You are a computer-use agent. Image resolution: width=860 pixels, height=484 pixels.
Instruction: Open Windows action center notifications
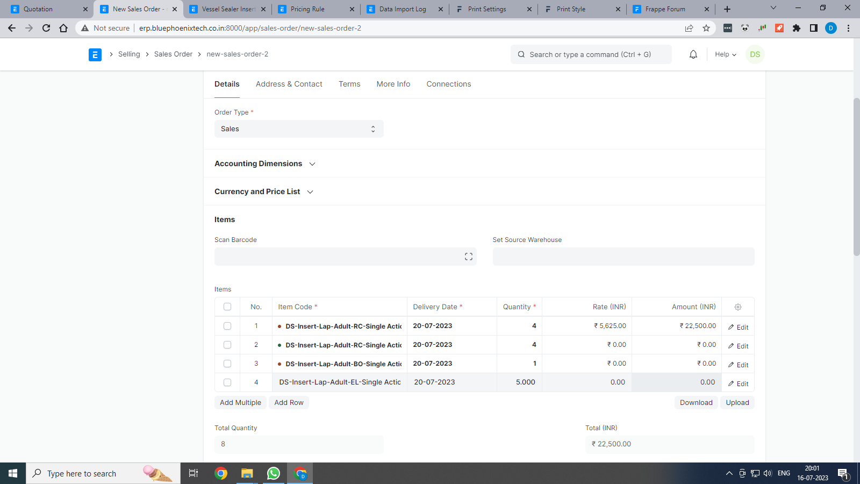843,474
